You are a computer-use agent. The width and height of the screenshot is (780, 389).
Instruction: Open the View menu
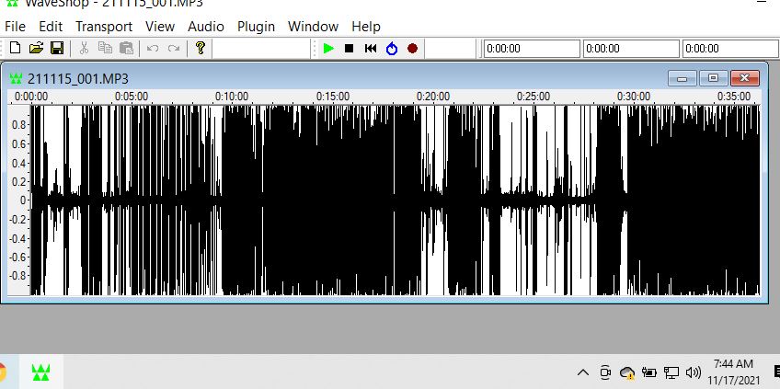pos(160,27)
